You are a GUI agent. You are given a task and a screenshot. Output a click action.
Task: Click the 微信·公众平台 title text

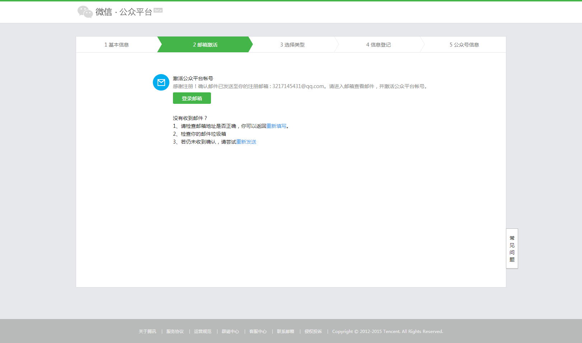pos(124,12)
